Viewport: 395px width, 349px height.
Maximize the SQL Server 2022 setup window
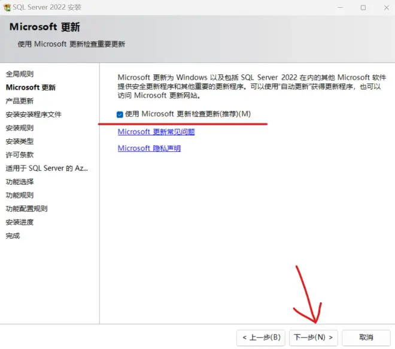[363, 8]
